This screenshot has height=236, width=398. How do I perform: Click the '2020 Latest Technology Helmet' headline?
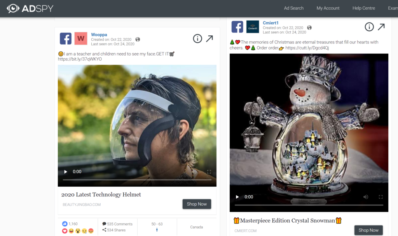(101, 194)
